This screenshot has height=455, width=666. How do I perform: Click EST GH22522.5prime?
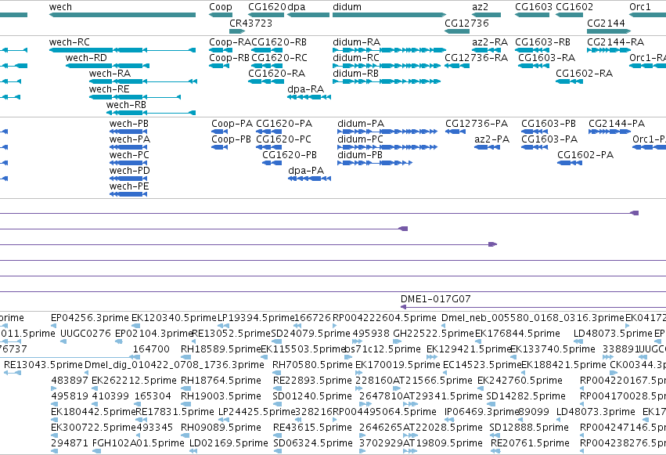(433, 334)
